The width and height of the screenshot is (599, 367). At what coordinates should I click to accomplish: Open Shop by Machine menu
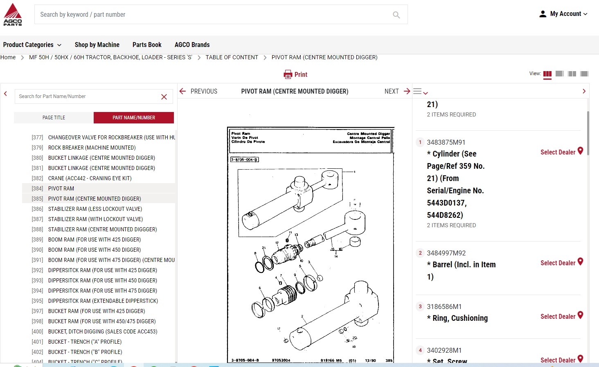(x=97, y=45)
